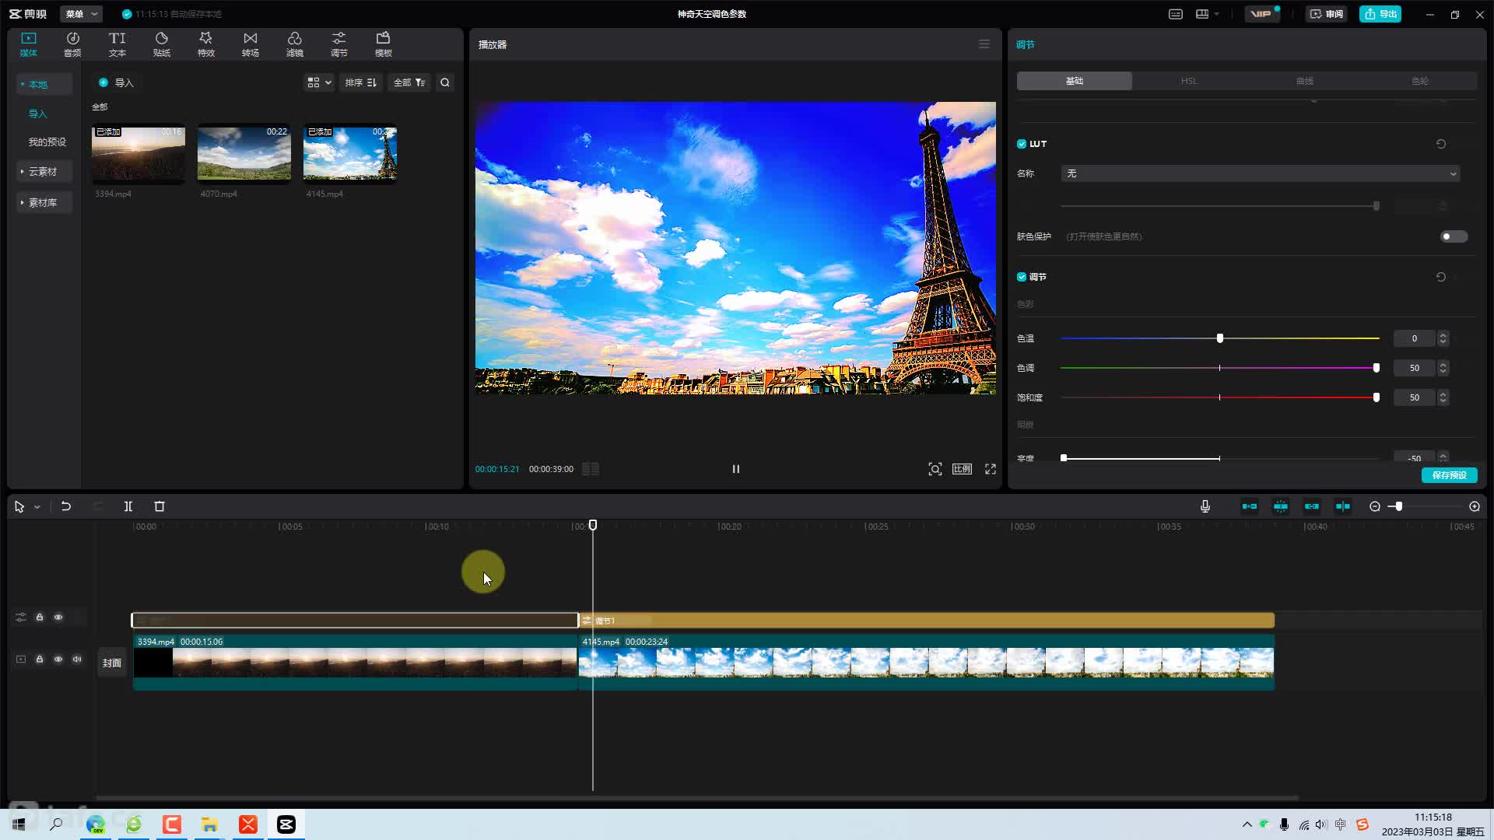The image size is (1494, 840).
Task: Toggle fullscreen preview in player
Action: (991, 469)
